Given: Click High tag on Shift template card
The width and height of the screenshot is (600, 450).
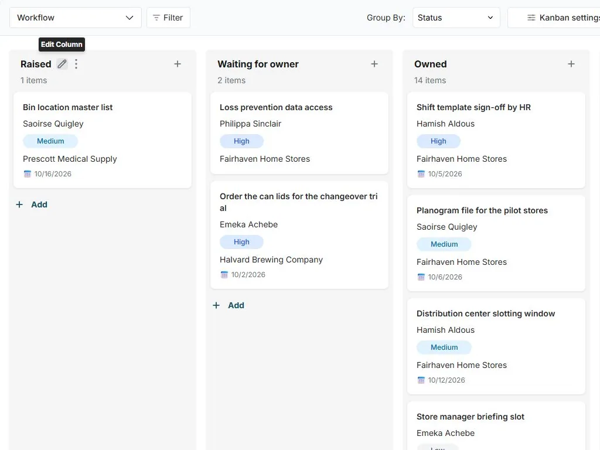Looking at the screenshot, I should (x=438, y=141).
